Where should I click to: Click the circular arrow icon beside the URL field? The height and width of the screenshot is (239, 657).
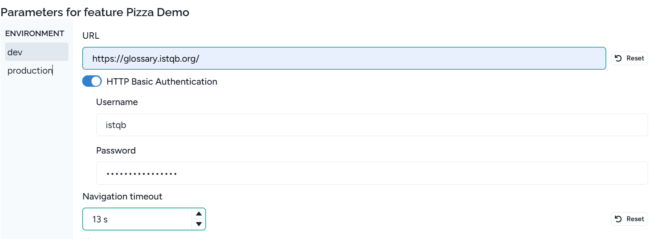[x=618, y=58]
